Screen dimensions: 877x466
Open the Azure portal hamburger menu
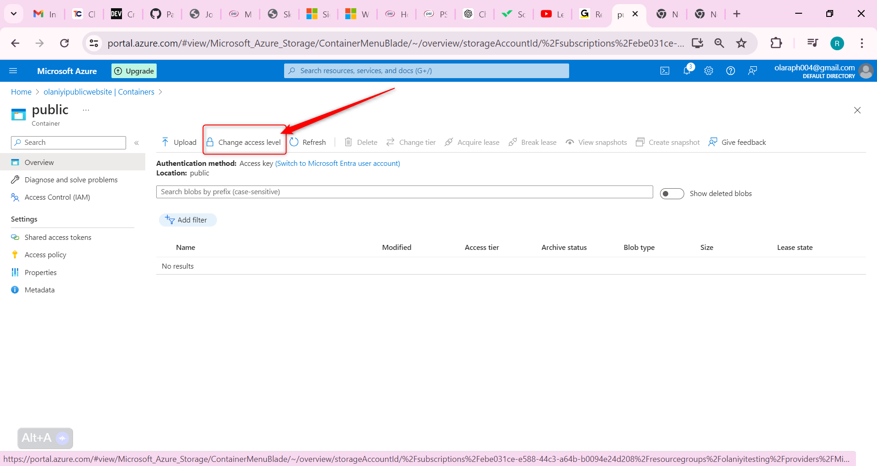(x=13, y=71)
